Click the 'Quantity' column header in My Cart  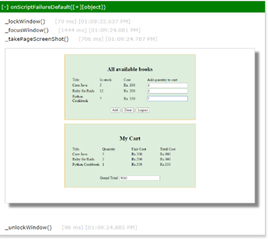(x=108, y=149)
